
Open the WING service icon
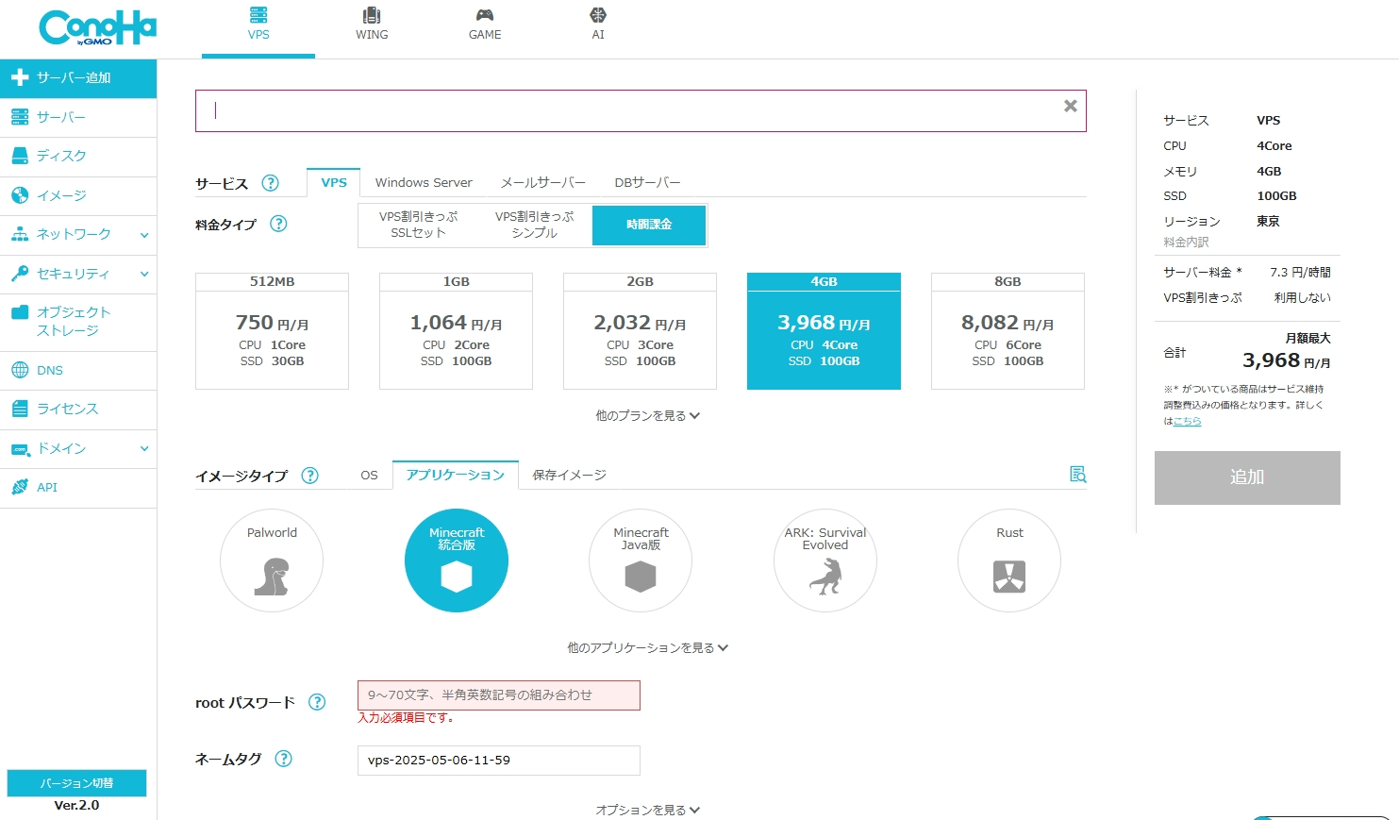coord(372,15)
